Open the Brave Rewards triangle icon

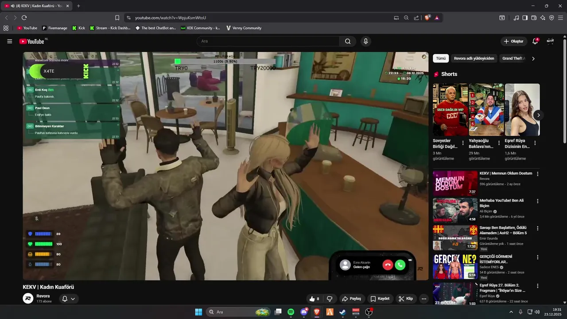point(437,18)
